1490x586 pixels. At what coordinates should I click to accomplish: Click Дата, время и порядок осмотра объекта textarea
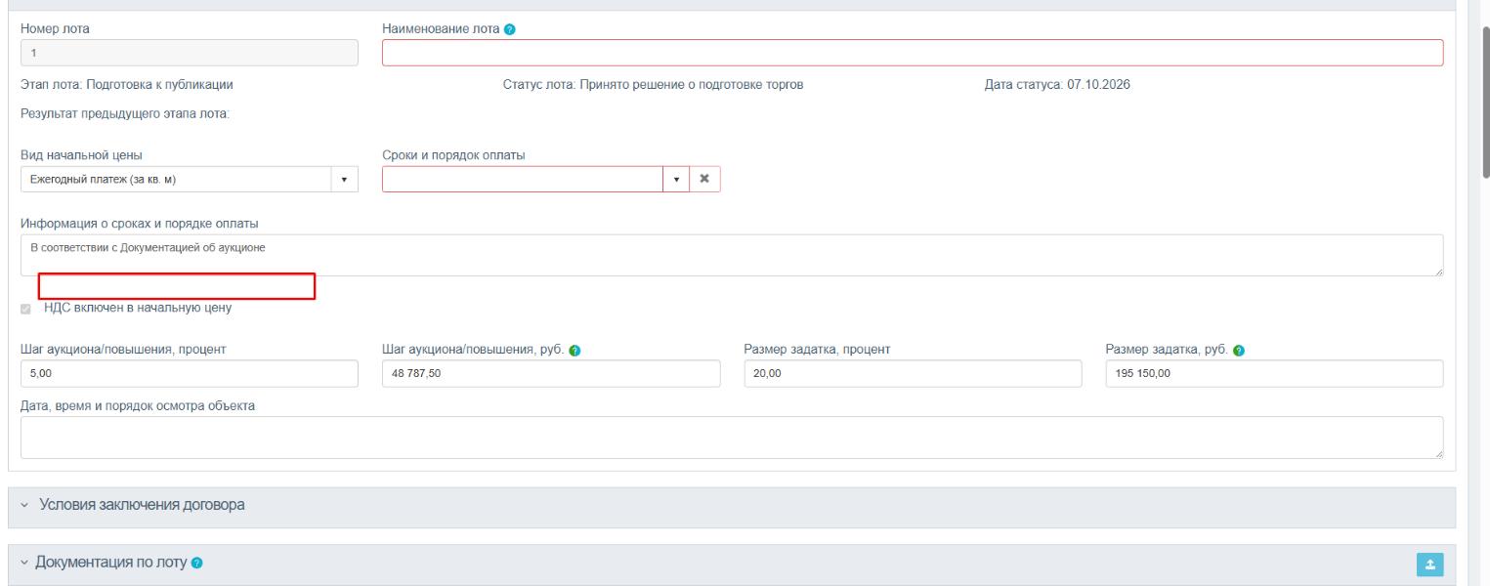coord(732,438)
